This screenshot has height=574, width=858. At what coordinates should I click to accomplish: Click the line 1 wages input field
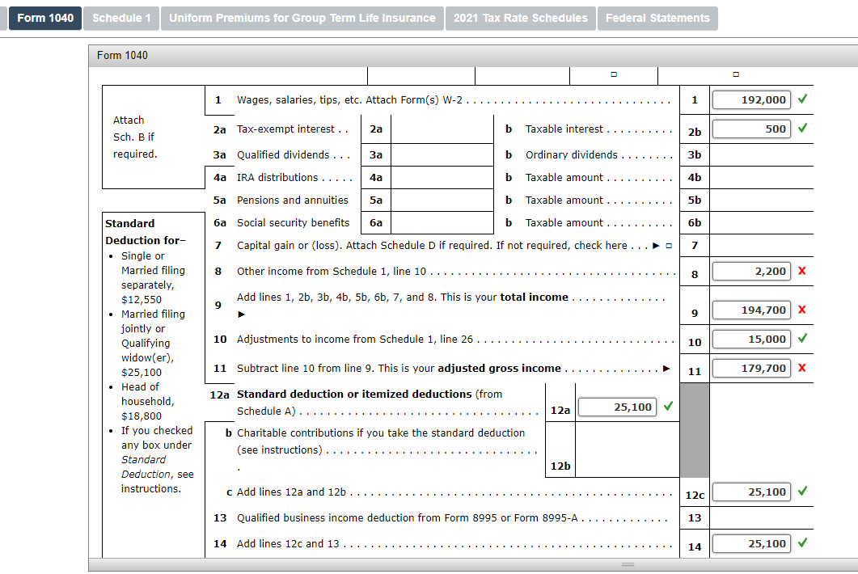[x=751, y=100]
